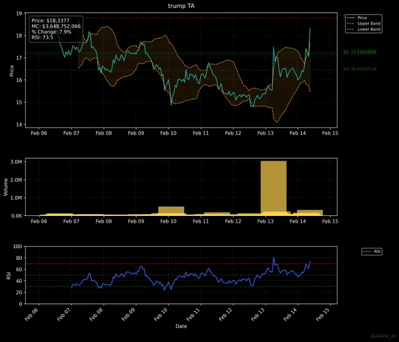Click 'Feb 08' under the volume chart

tap(104, 221)
